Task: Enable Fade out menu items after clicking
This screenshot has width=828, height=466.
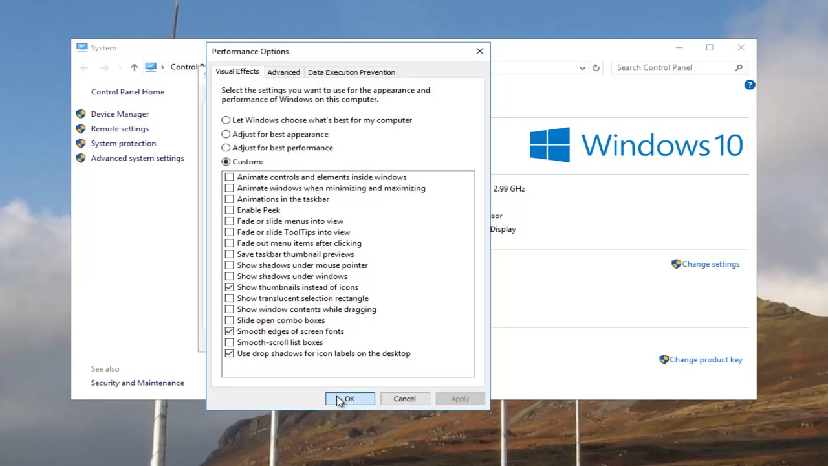Action: [229, 243]
